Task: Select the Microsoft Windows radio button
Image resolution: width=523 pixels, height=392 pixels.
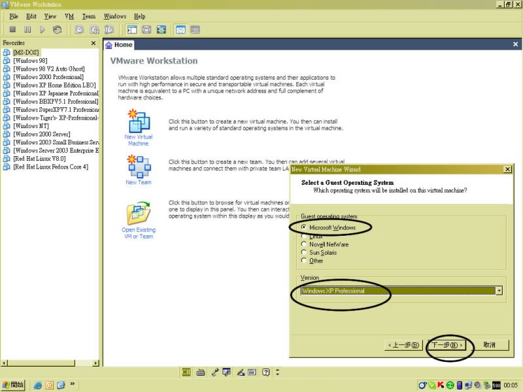Action: coord(303,227)
